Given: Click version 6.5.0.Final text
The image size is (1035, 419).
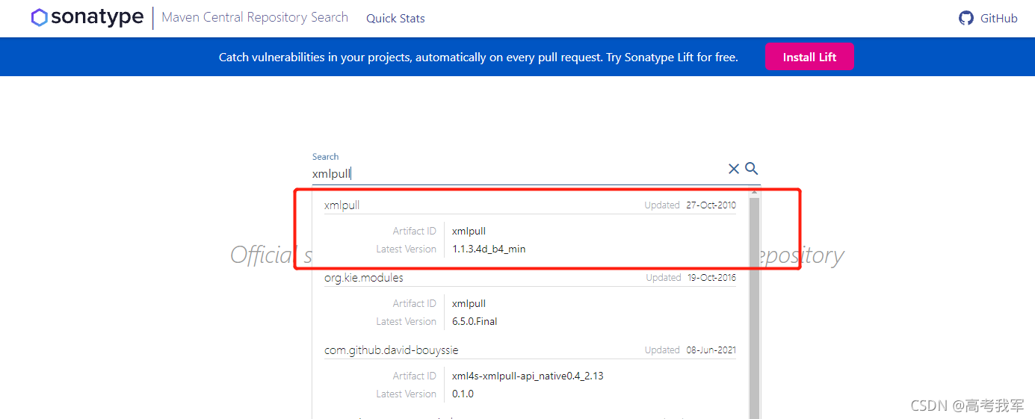Looking at the screenshot, I should click(475, 321).
